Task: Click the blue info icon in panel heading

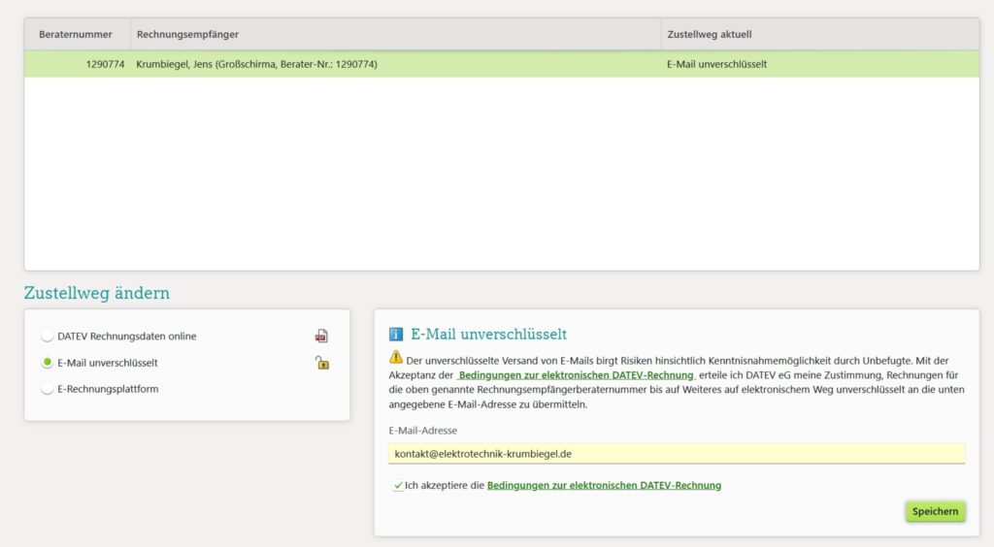Action: pos(396,335)
